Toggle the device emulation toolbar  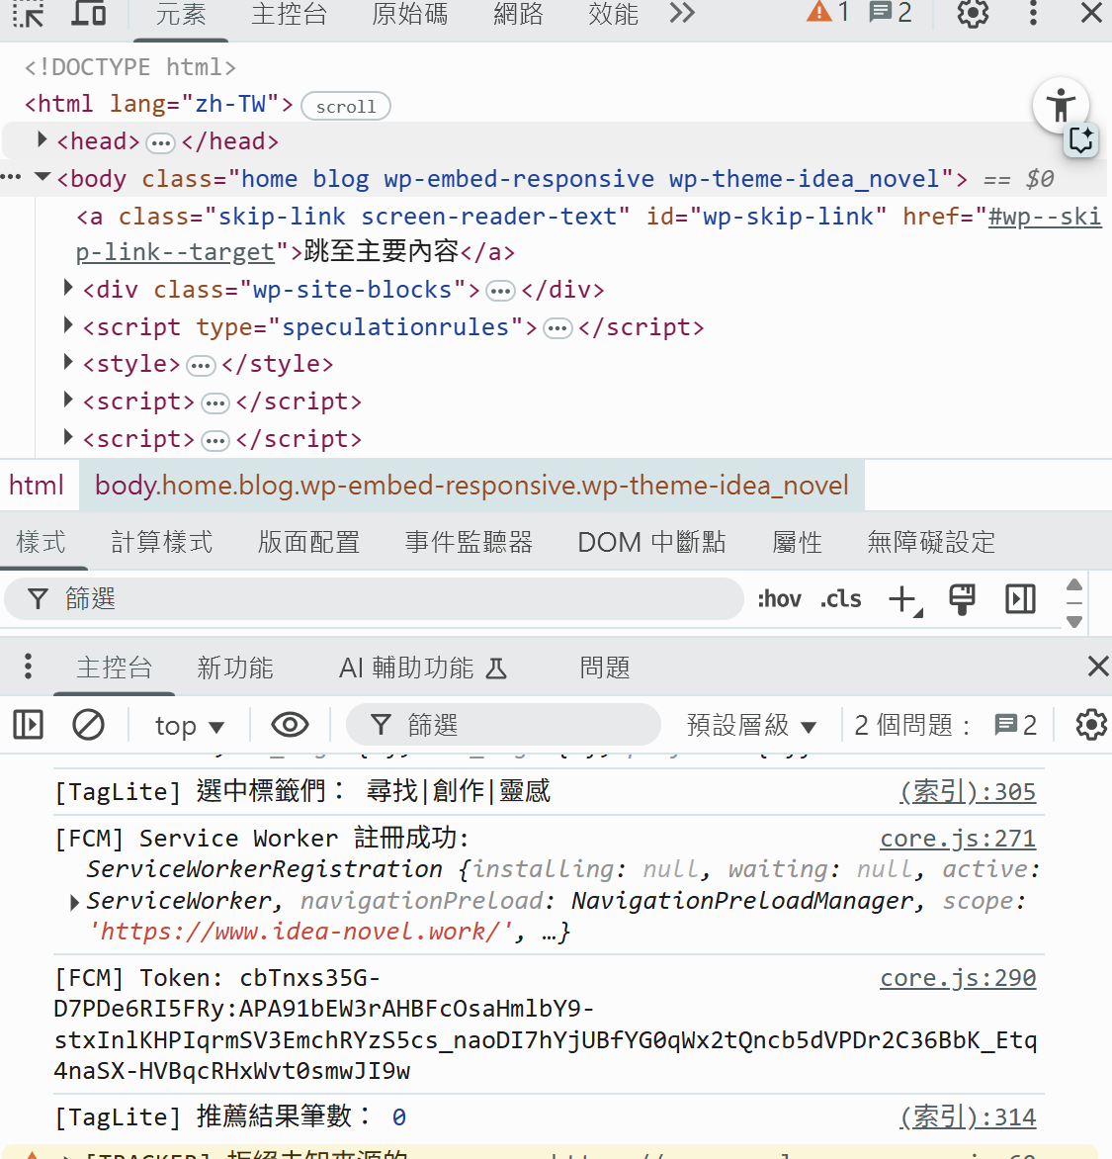point(89,15)
